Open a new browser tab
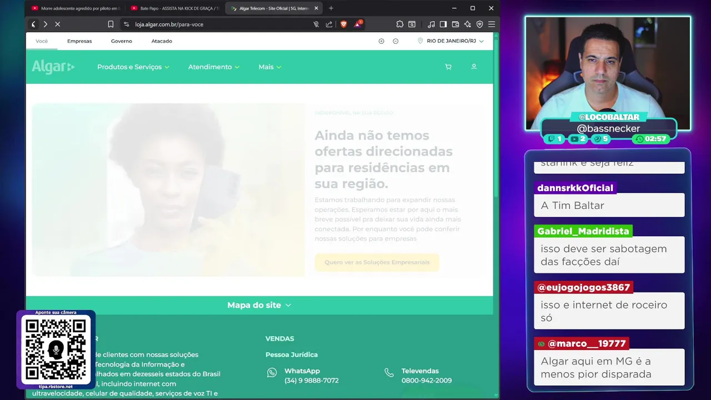This screenshot has height=400, width=711. [x=331, y=8]
